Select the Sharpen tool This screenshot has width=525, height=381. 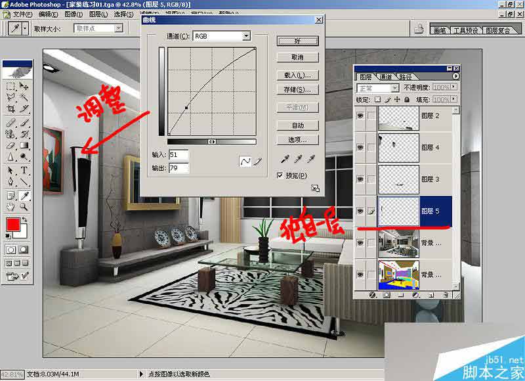tap(10, 156)
